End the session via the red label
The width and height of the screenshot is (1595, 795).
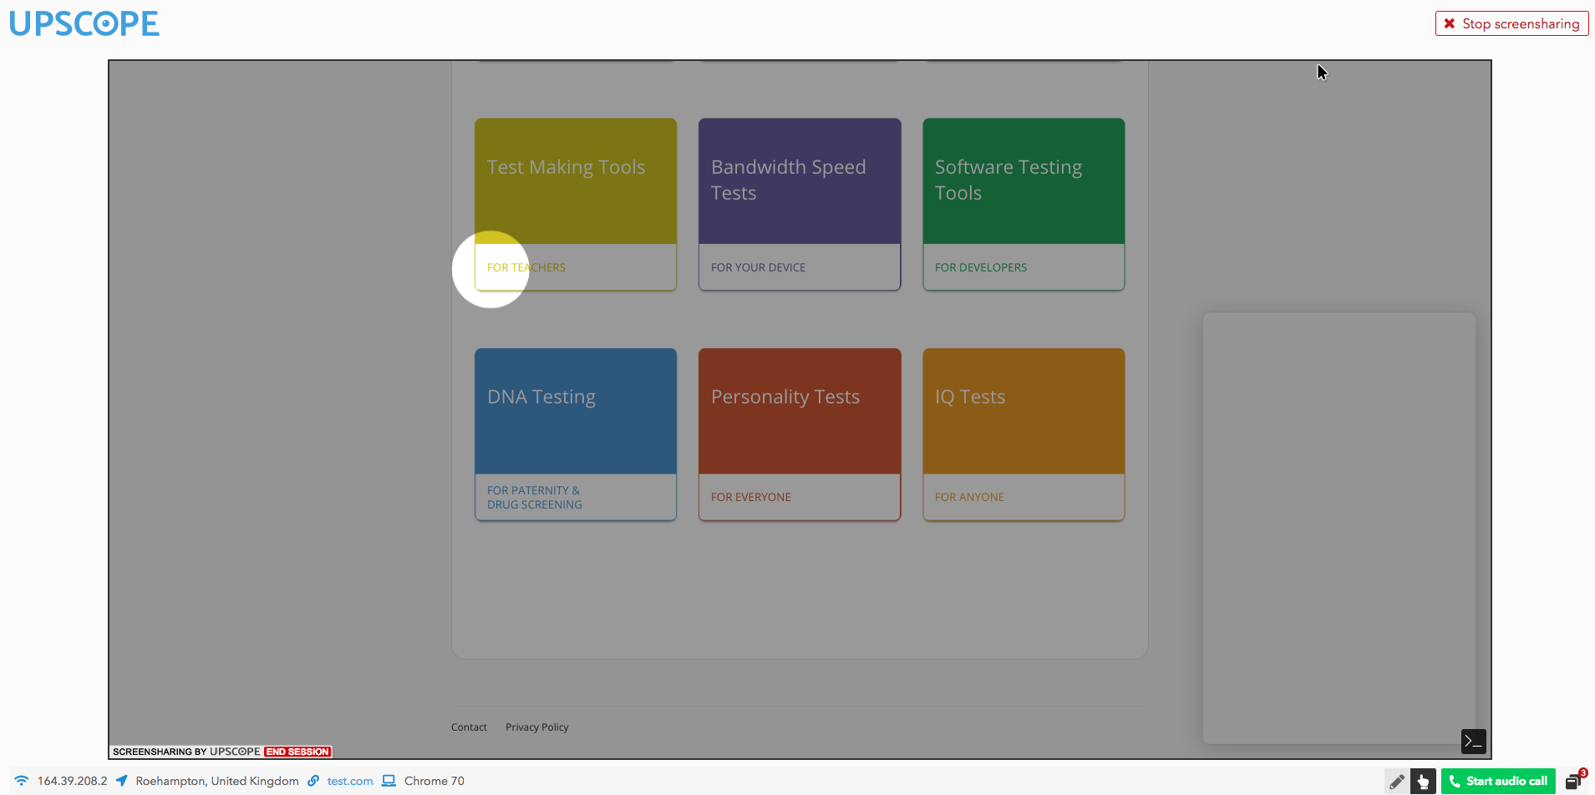coord(297,752)
